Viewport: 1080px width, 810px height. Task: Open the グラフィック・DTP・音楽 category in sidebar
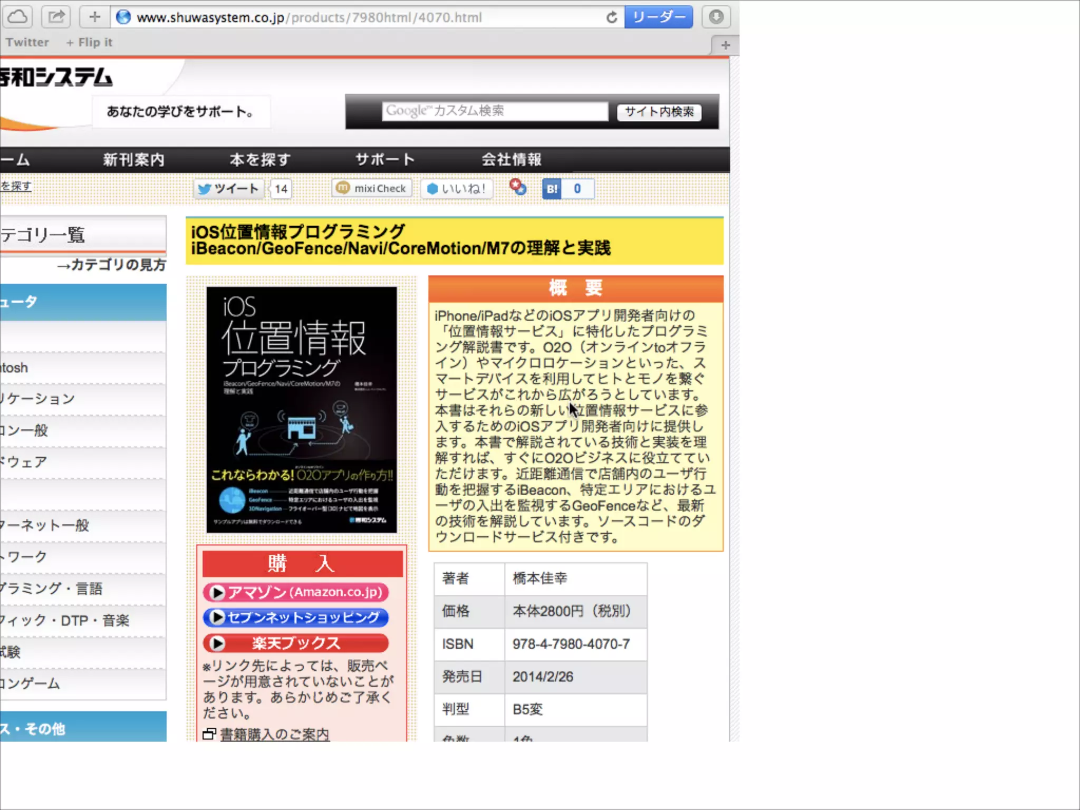83,620
